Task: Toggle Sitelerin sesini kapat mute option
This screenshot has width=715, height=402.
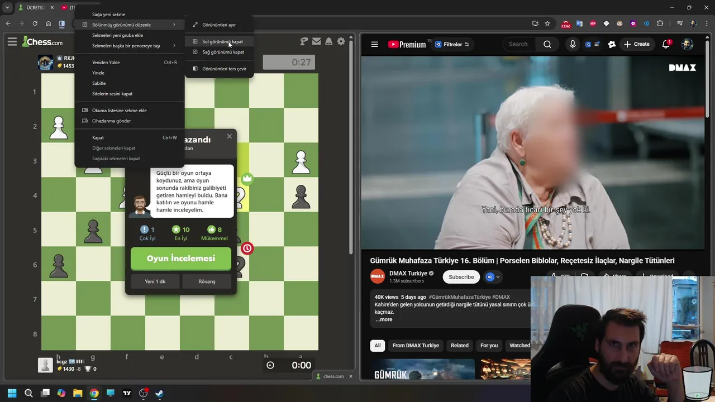Action: click(x=130, y=94)
